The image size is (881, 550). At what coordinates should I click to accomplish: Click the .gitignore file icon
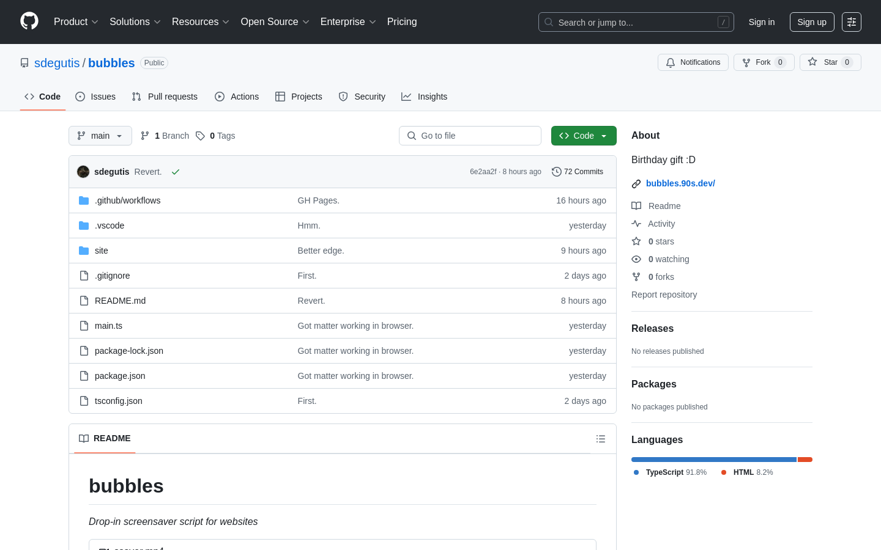[x=84, y=276]
